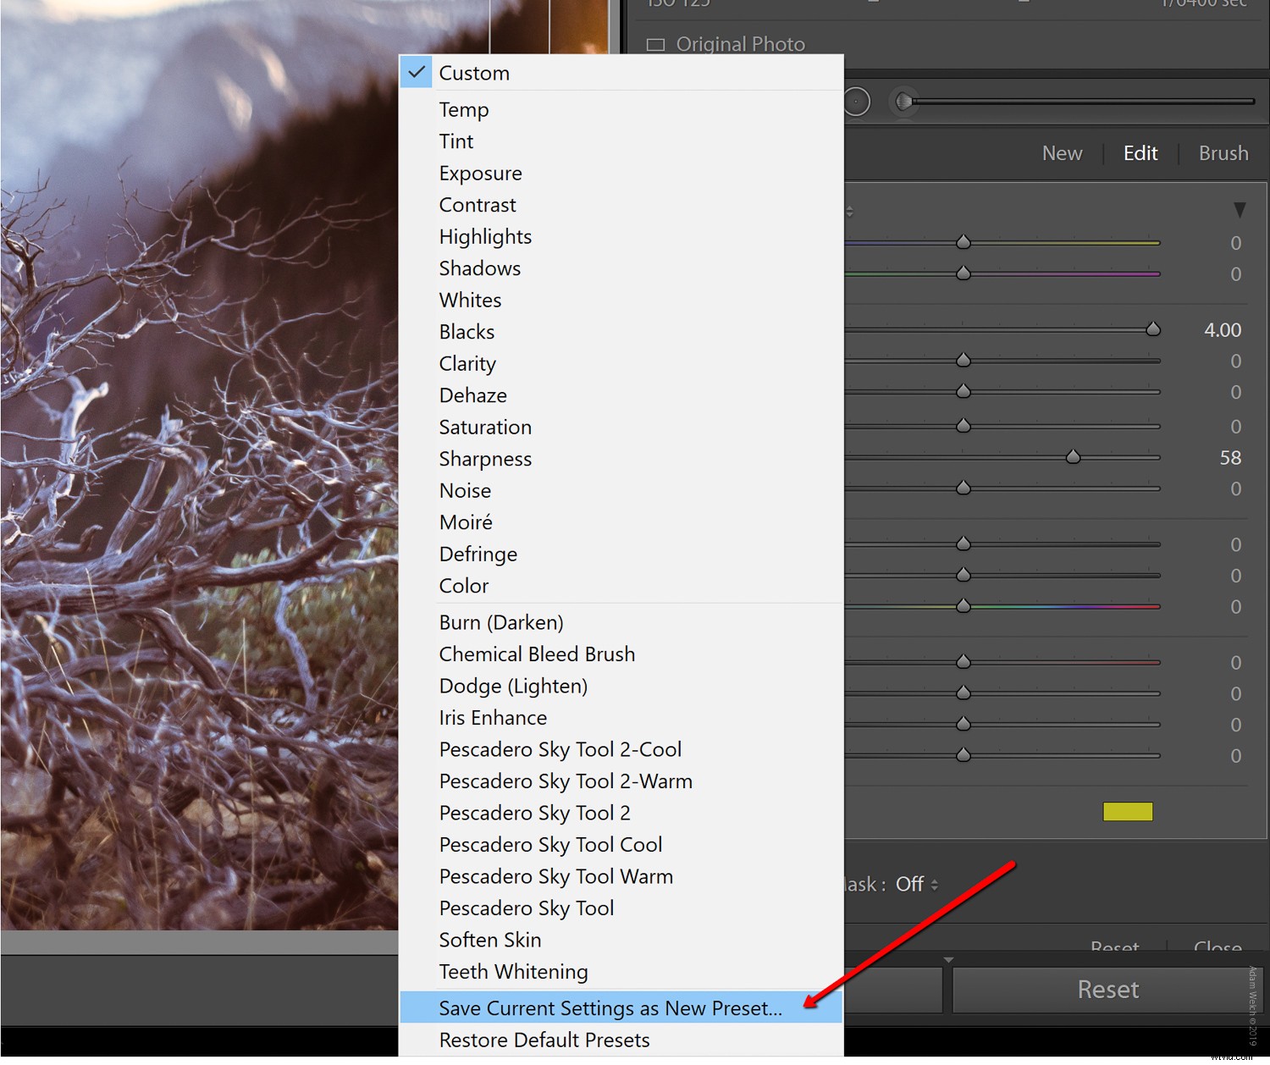Select the "Burn (Darken)" preset
Viewport: 1270px width, 1065px height.
(501, 622)
